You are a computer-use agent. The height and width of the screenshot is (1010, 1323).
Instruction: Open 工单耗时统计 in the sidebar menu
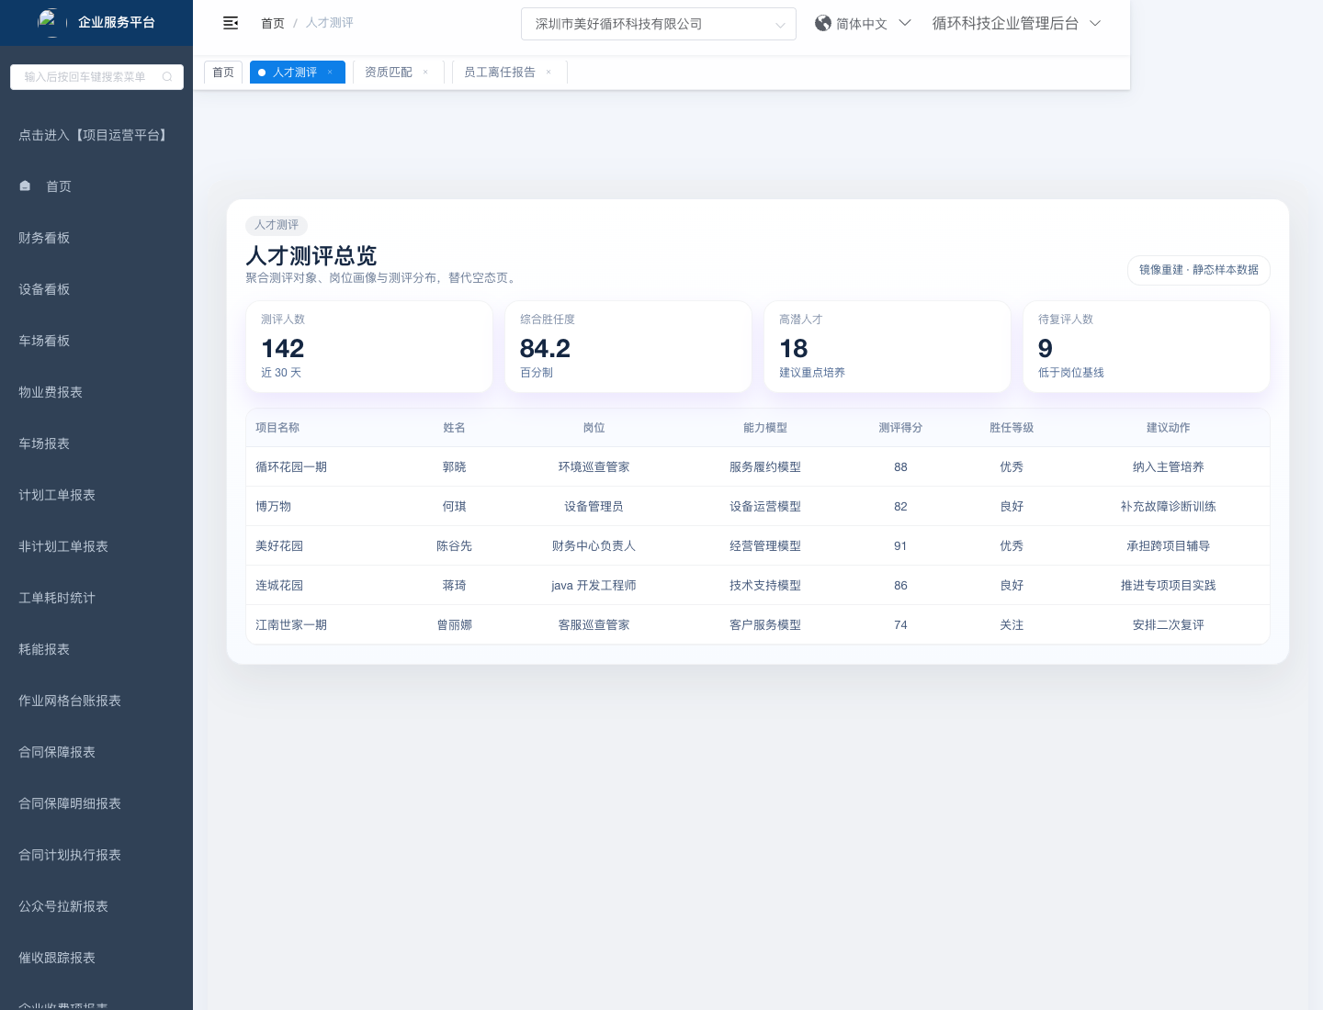57,598
